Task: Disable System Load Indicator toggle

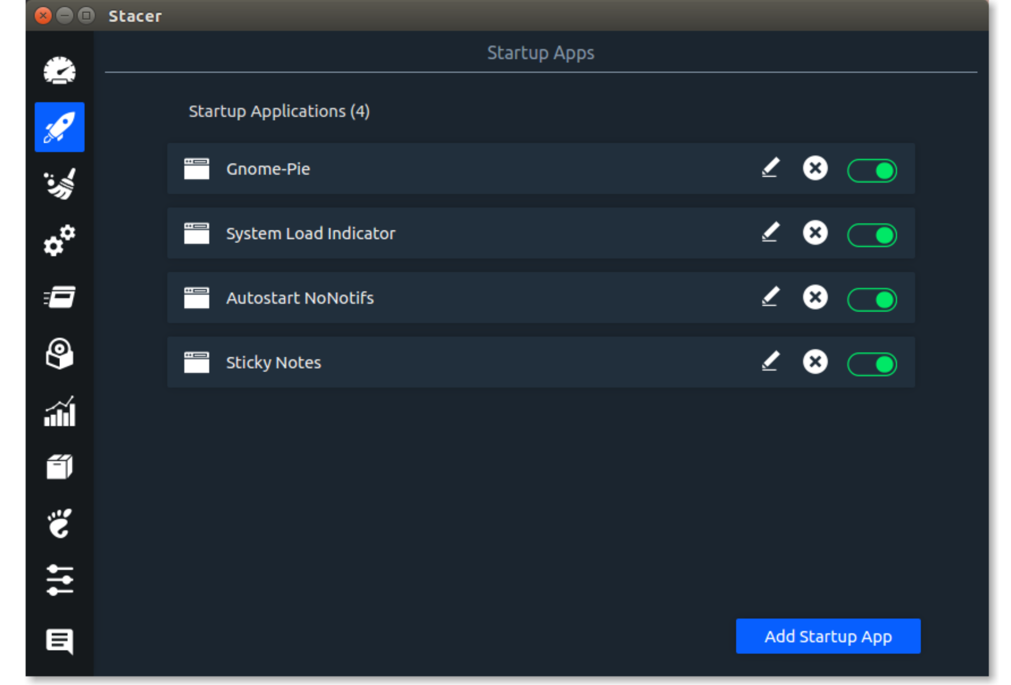Action: tap(872, 235)
